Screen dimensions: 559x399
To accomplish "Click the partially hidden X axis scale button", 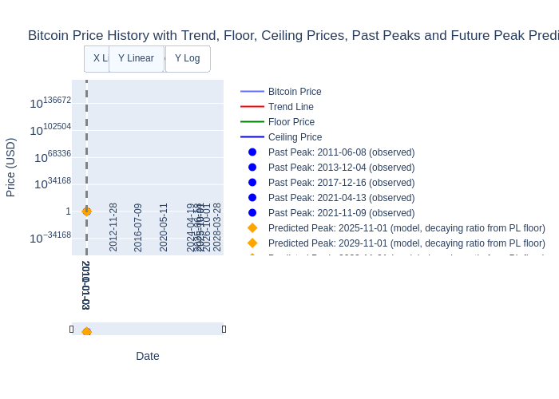I will [x=97, y=58].
